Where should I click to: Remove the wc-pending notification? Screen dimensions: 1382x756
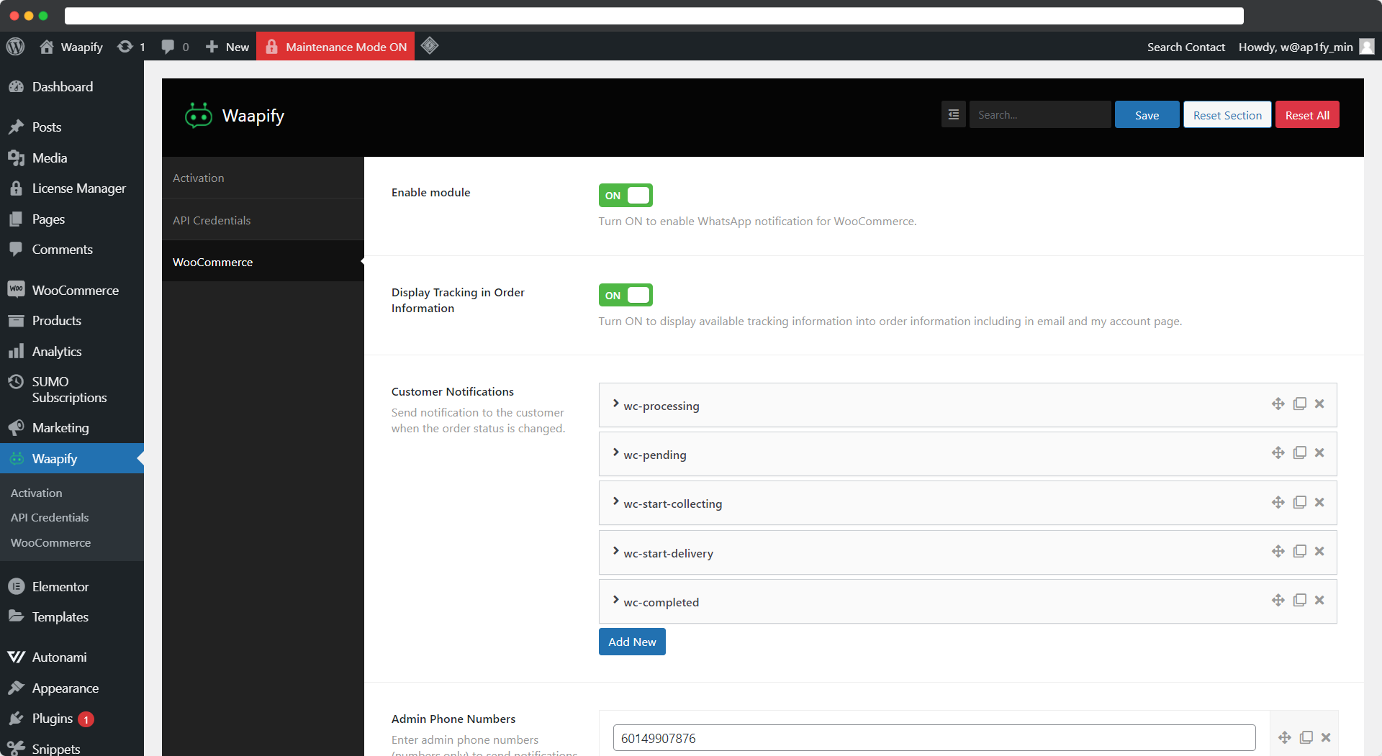pyautogui.click(x=1319, y=453)
